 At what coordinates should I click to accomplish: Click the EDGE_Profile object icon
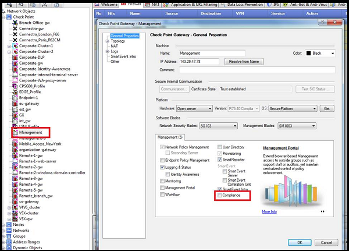coord(15,91)
